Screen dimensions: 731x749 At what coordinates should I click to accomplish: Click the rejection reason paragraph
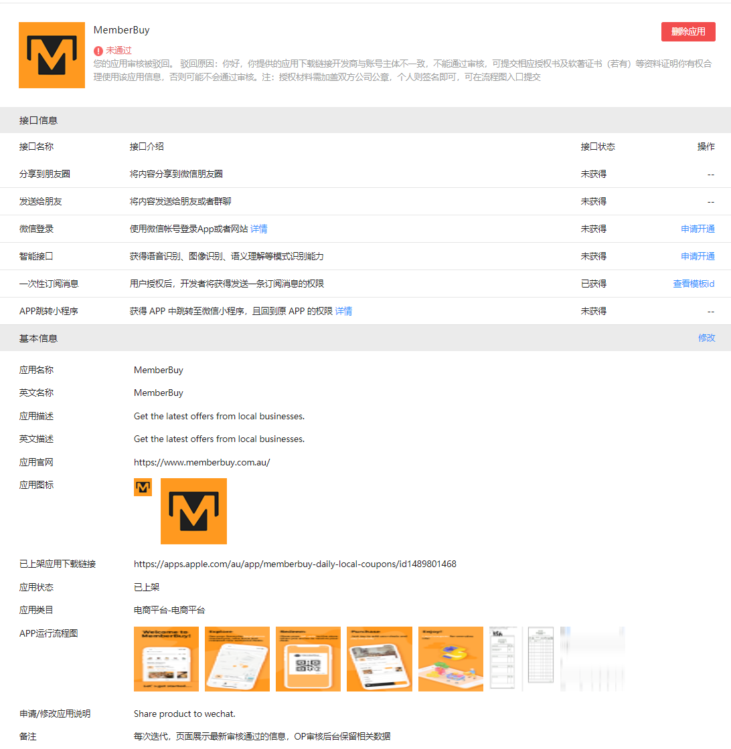[x=402, y=70]
